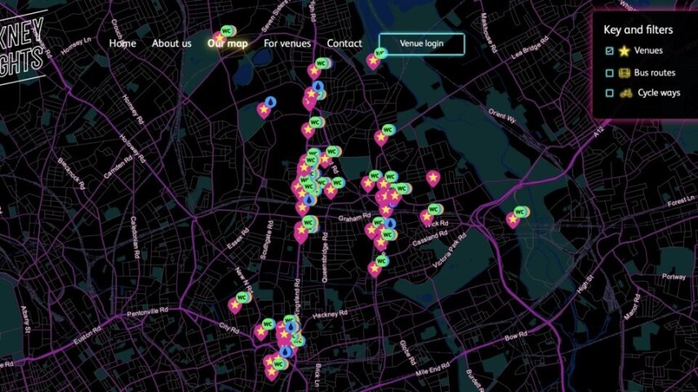The height and width of the screenshot is (392, 698).
Task: Click the Bus routes filter label
Action: pos(655,73)
